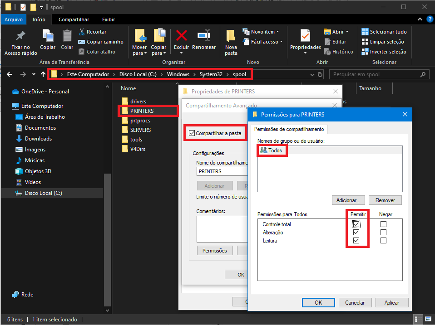Click Inverter seleção
The width and height of the screenshot is (435, 325).
[384, 52]
